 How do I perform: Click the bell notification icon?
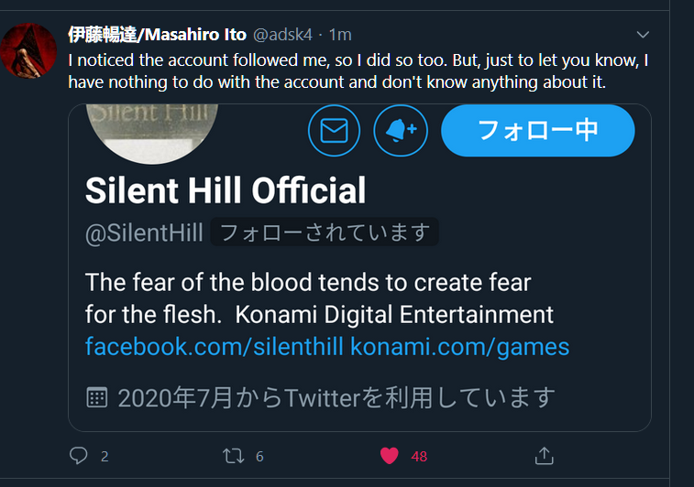coord(401,131)
